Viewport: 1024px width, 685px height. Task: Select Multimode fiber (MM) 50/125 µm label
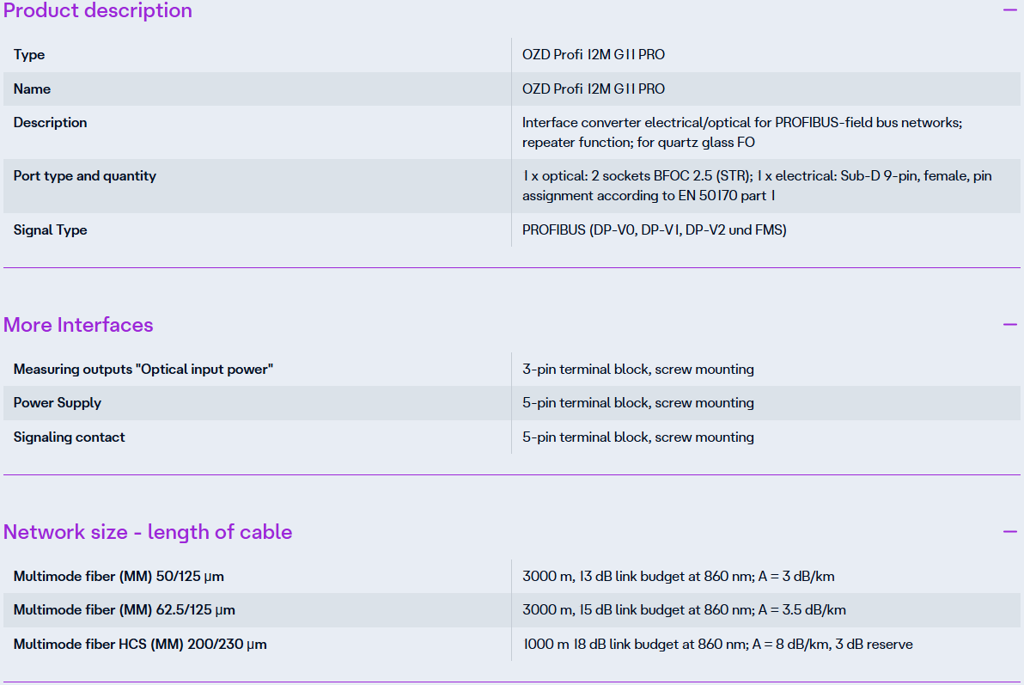click(119, 577)
